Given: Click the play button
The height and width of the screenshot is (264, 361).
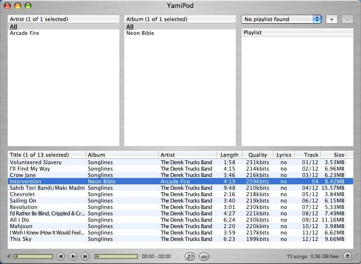Looking at the screenshot, I should pos(73,256).
